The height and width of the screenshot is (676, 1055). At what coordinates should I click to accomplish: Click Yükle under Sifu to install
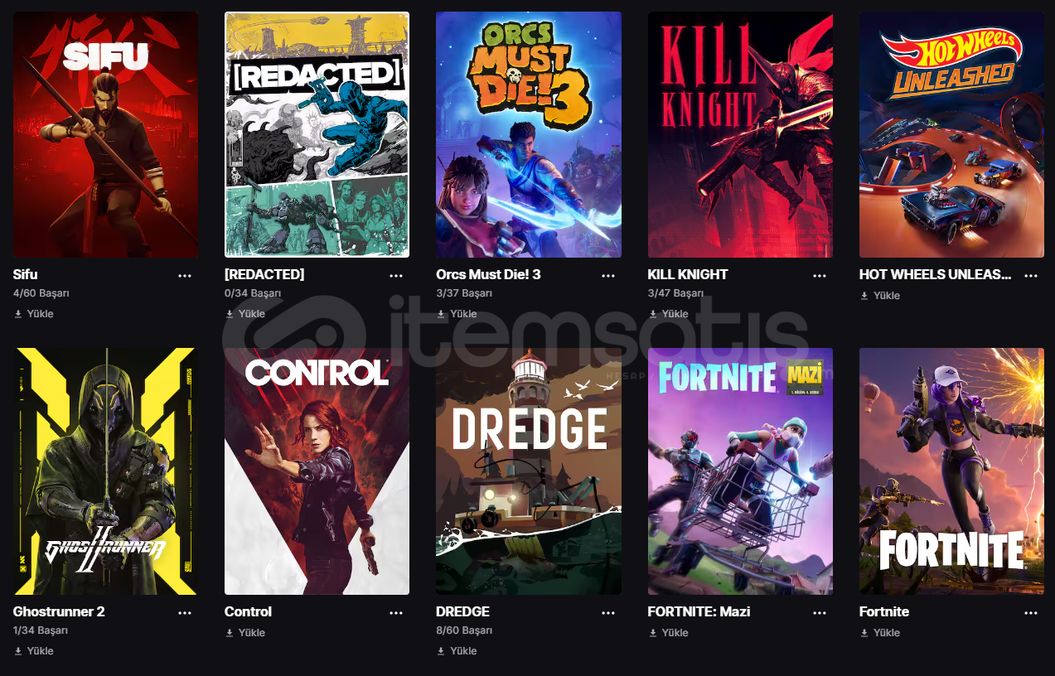pos(34,314)
